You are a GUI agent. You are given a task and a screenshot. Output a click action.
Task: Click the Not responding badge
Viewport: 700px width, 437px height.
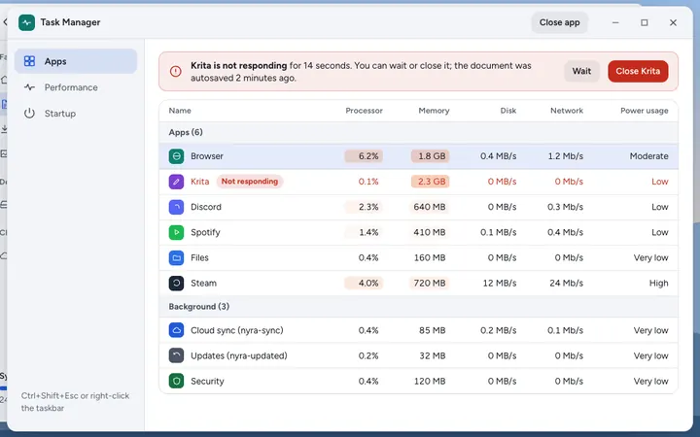tap(250, 182)
